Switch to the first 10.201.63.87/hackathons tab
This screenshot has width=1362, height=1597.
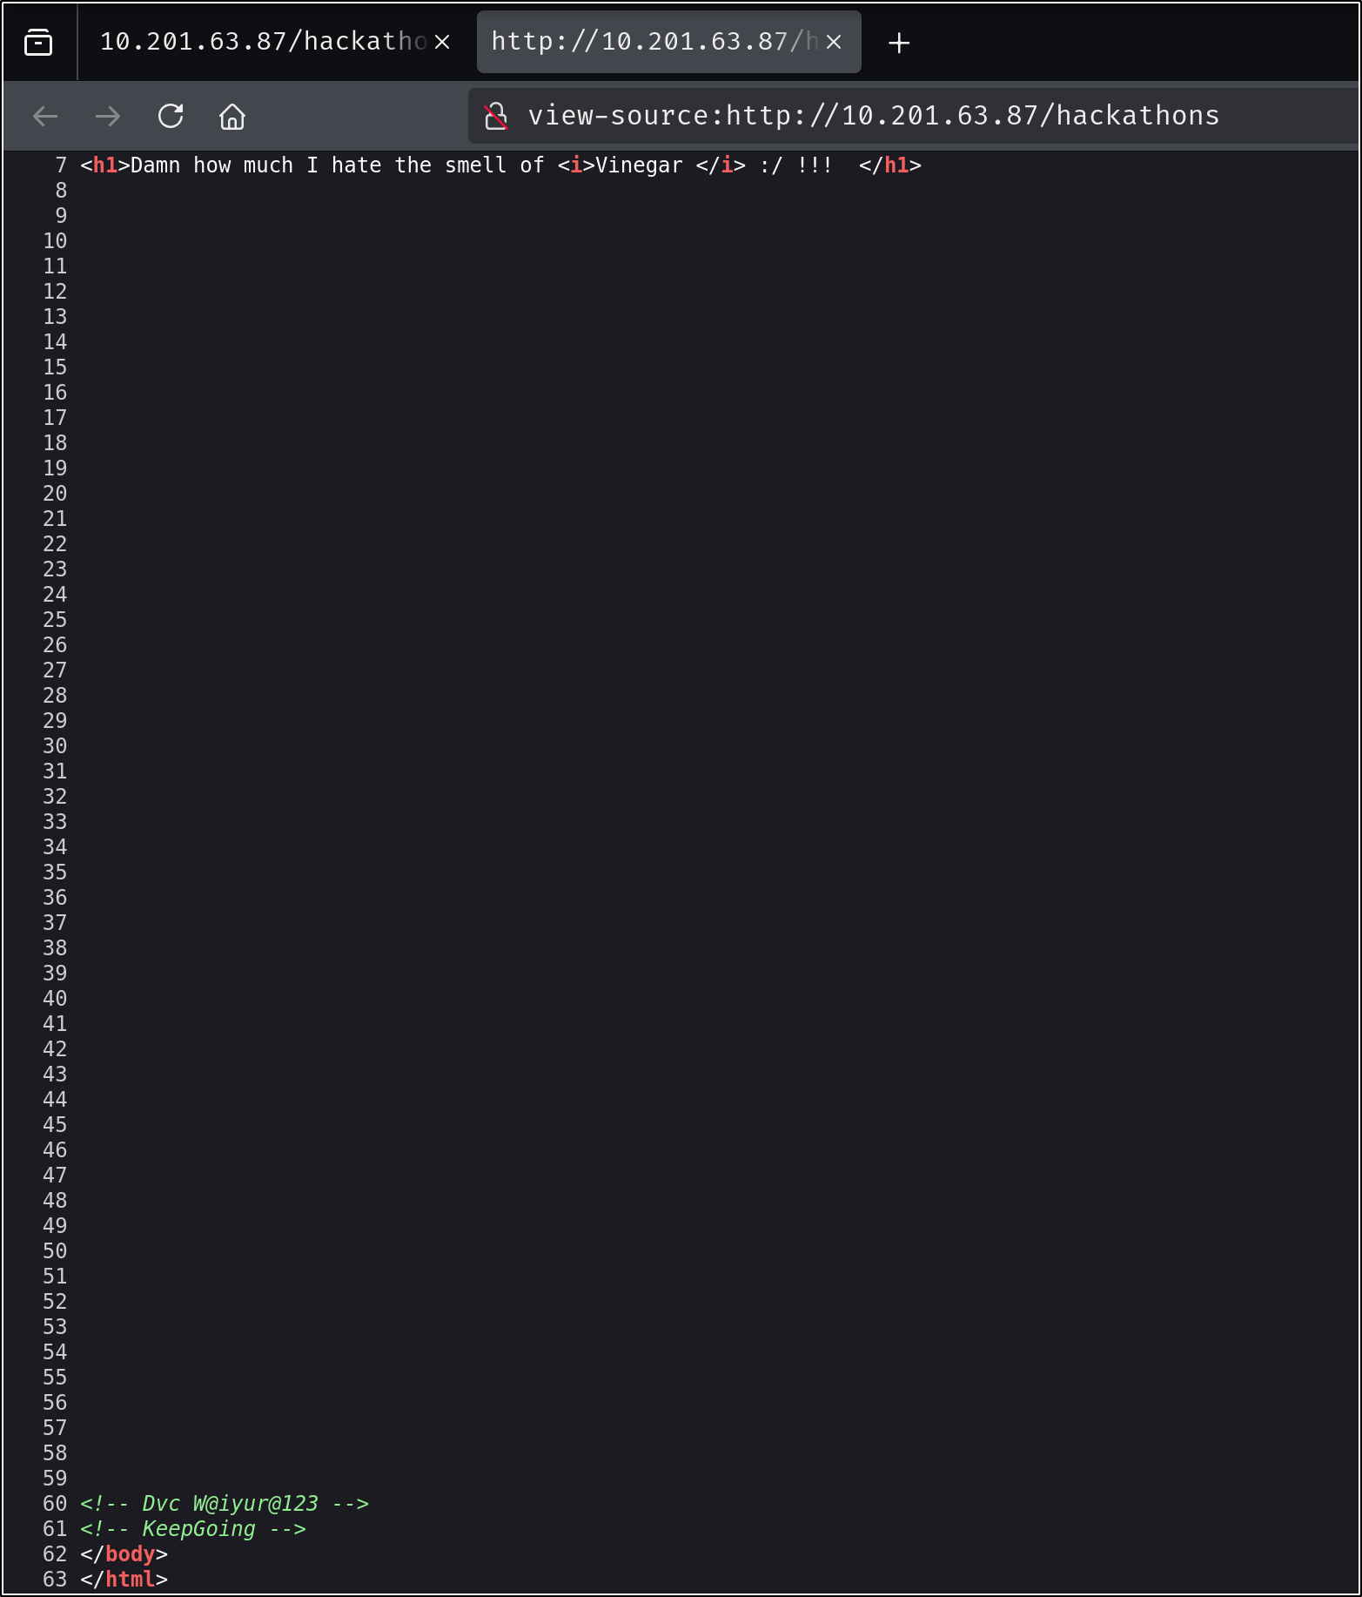(x=261, y=42)
